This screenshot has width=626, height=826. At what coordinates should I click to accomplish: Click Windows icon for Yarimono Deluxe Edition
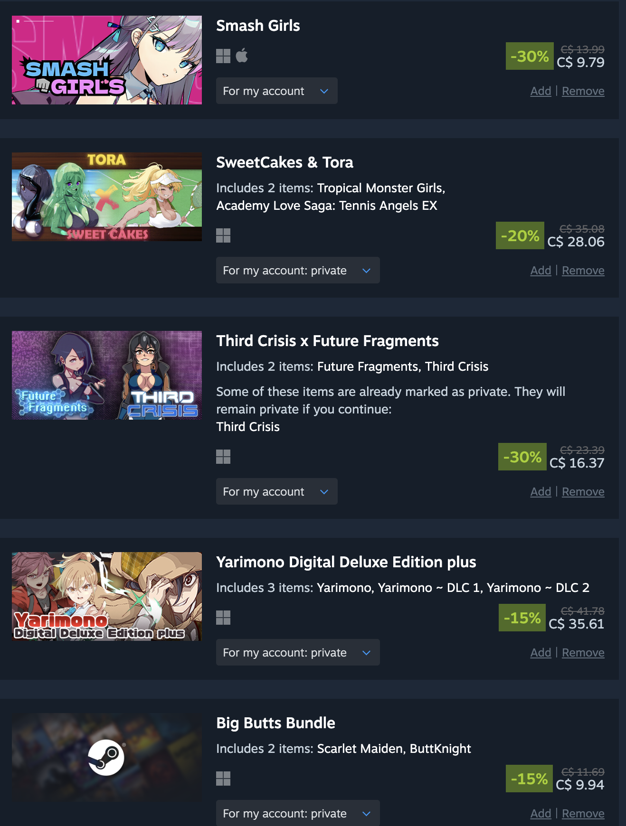[223, 618]
